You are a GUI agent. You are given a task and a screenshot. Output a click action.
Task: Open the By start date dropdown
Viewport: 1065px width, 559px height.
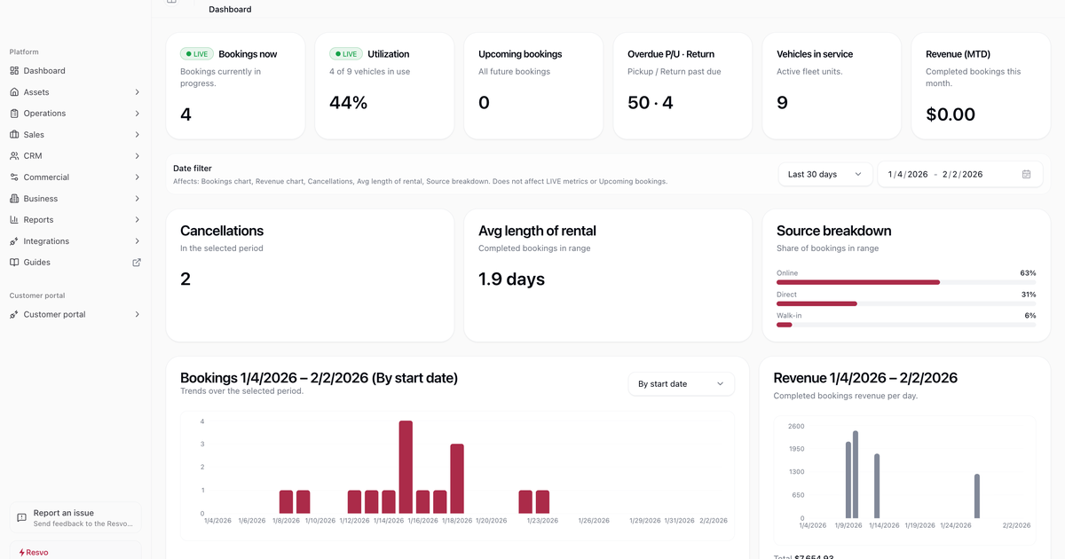pos(681,384)
